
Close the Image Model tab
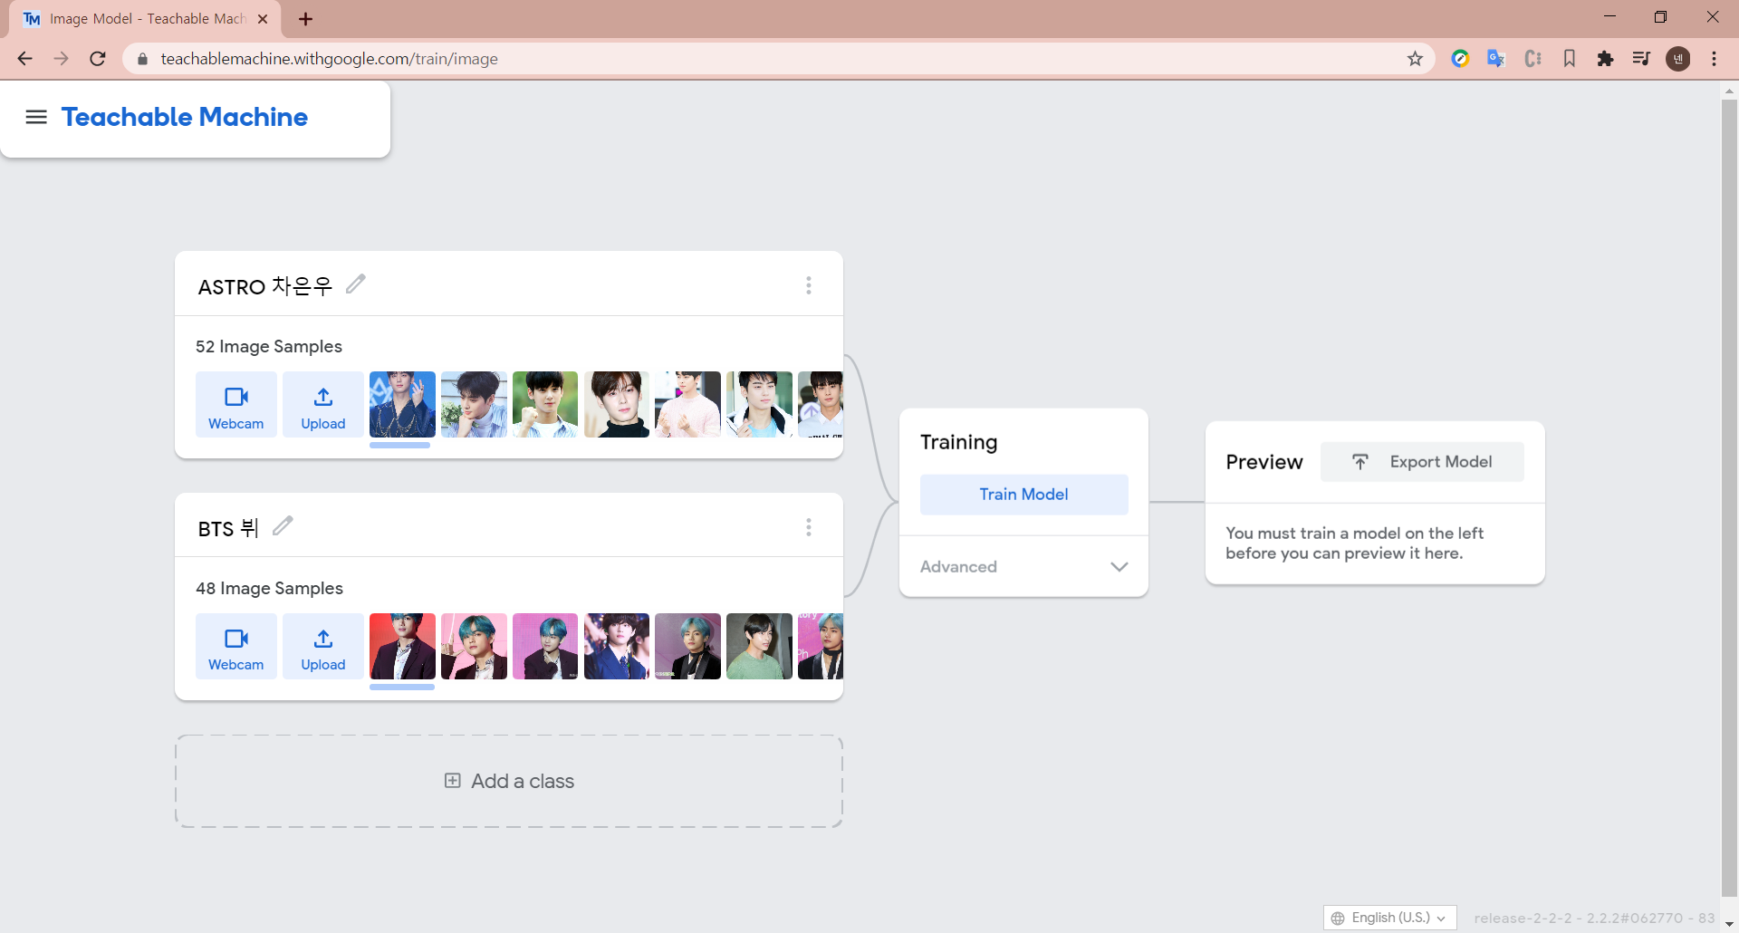tap(263, 19)
